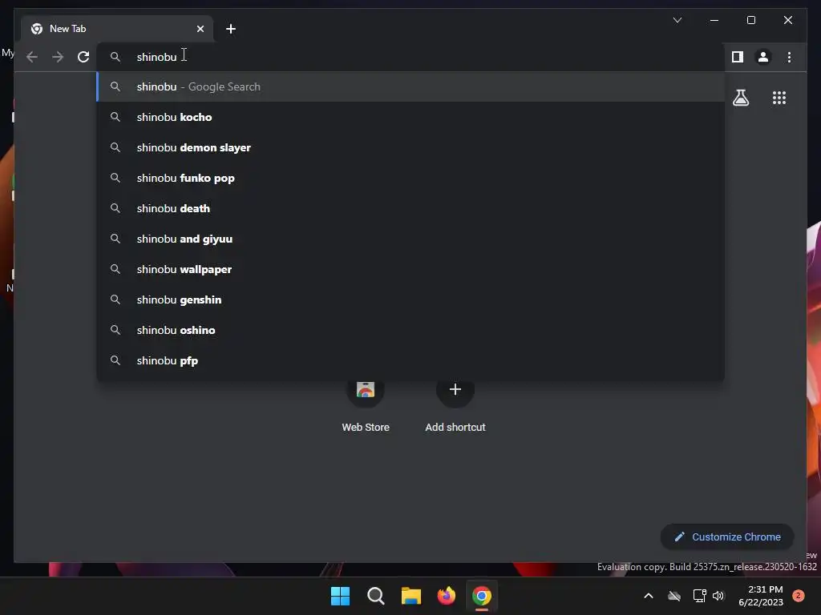This screenshot has height=615, width=821.
Task: Choose the shinobu demon slayer suggestion
Action: point(410,147)
